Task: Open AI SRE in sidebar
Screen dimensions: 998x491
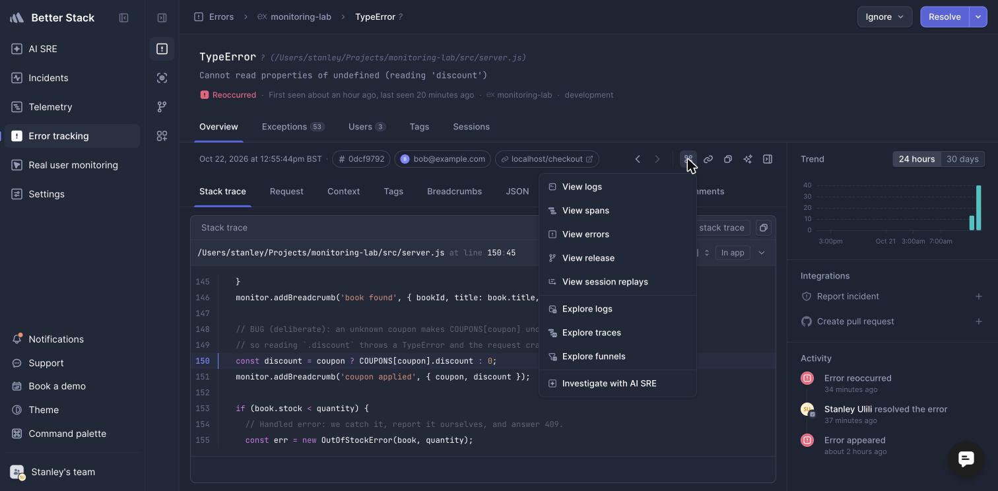Action: click(72, 49)
